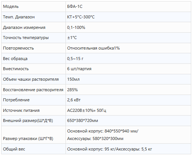Click the 2,6 кВт consumption value
The width and height of the screenshot is (195, 155).
[74, 100]
